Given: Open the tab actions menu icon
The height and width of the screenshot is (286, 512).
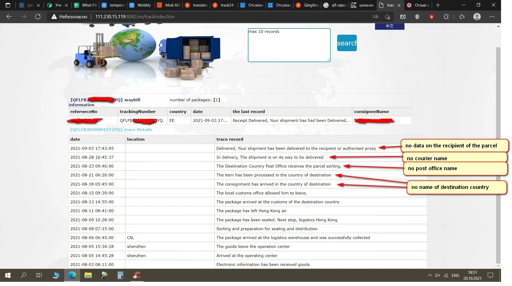Looking at the screenshot, I should (x=8, y=5).
